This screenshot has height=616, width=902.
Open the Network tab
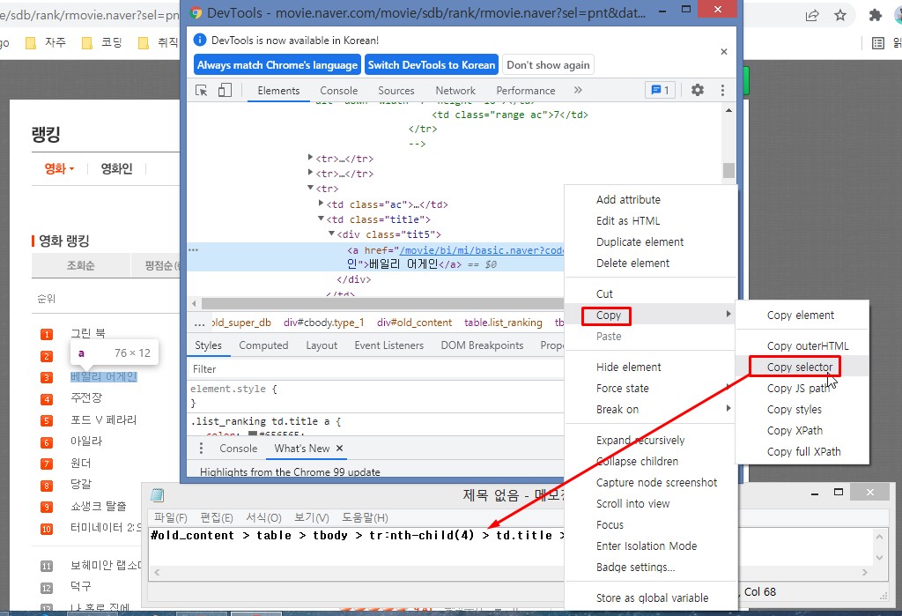pyautogui.click(x=455, y=91)
